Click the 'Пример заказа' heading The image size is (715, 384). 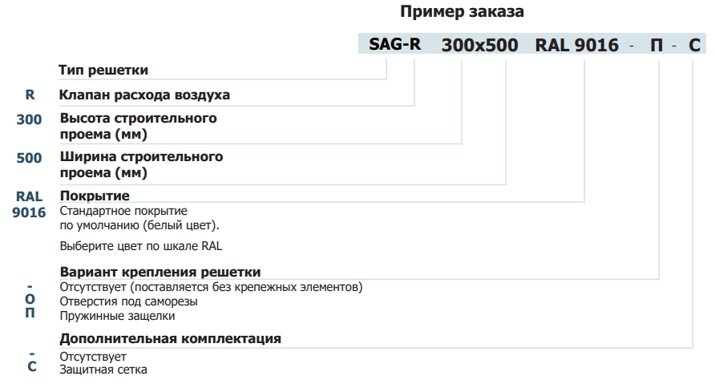[x=462, y=12]
